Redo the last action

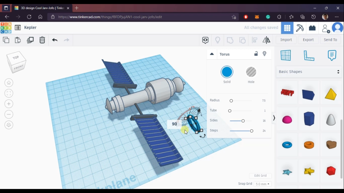point(66,40)
